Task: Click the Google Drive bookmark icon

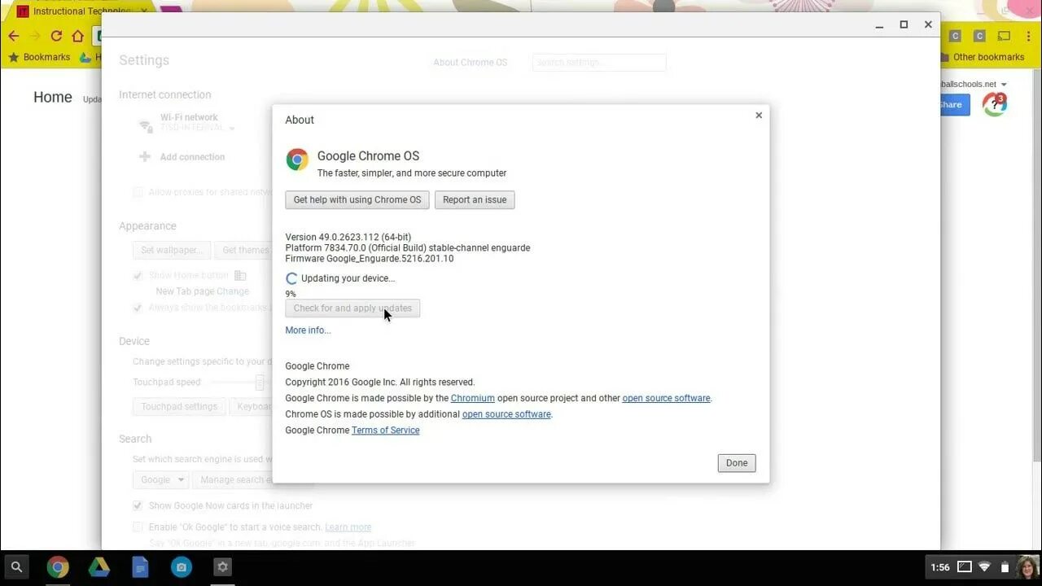Action: 86,57
